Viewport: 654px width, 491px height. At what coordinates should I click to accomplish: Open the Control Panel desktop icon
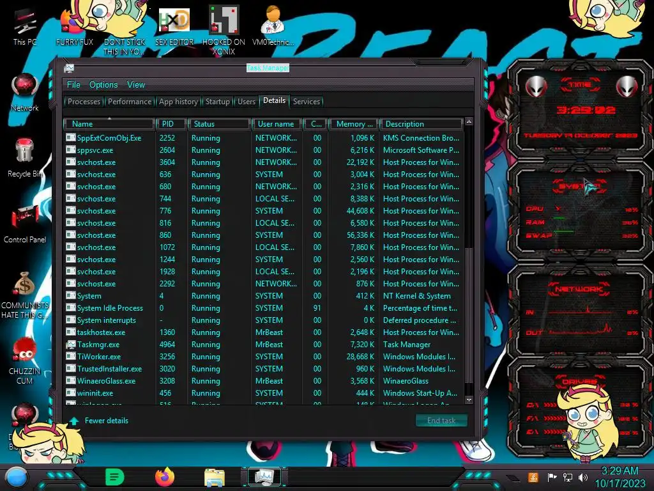pos(25,224)
